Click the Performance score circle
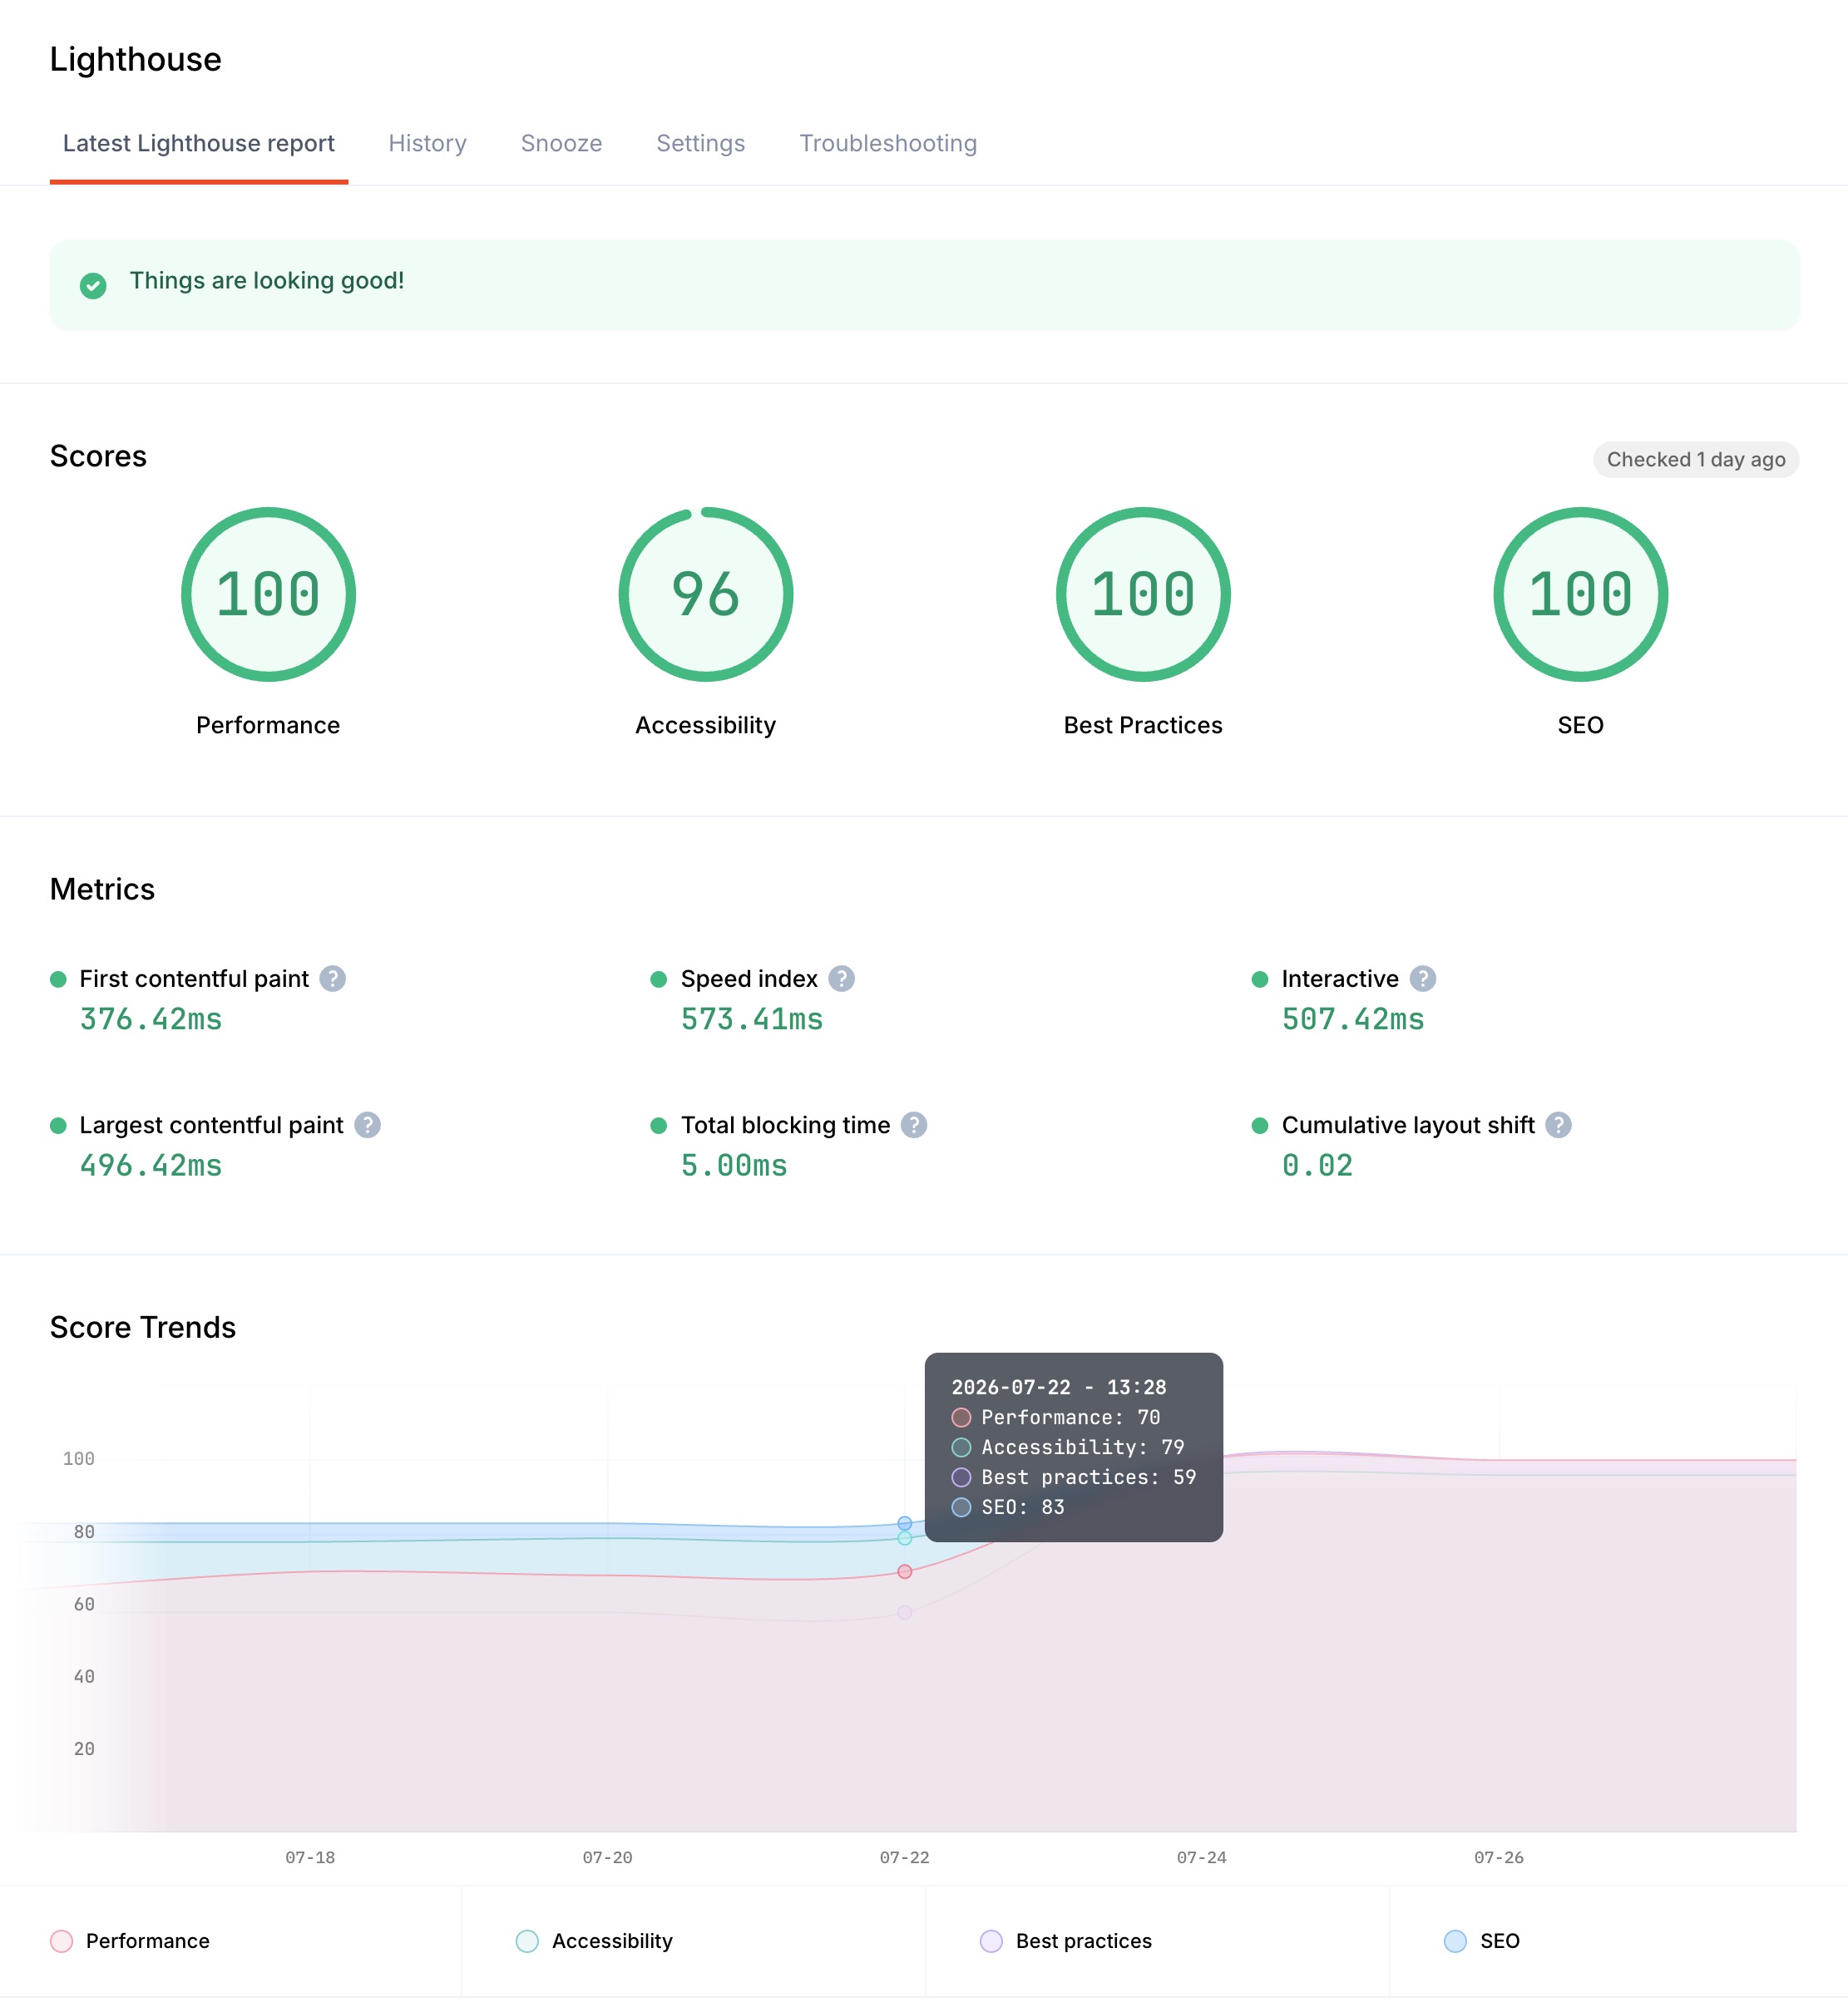 click(268, 594)
